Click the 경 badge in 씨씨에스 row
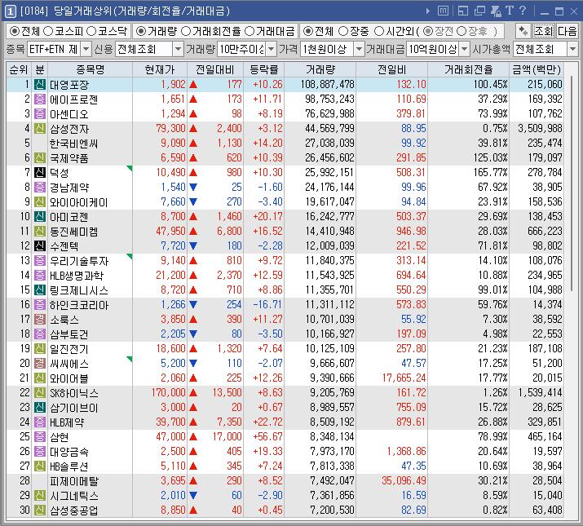This screenshot has height=526, width=583. click(x=40, y=363)
